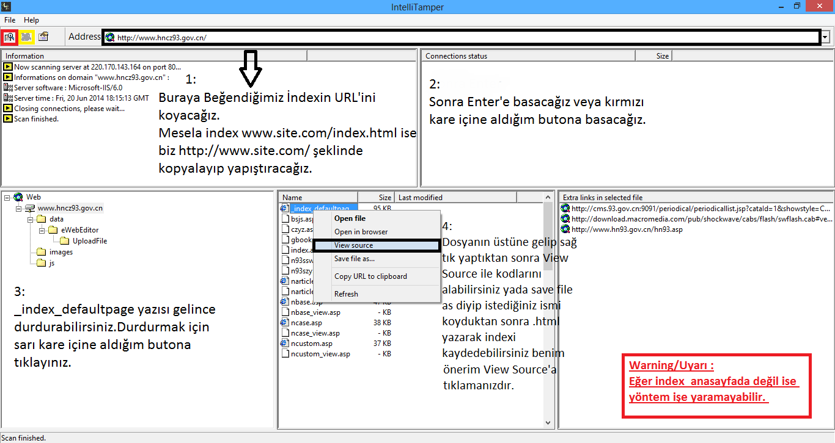Click the Stop scan toolbar icon

coord(26,37)
